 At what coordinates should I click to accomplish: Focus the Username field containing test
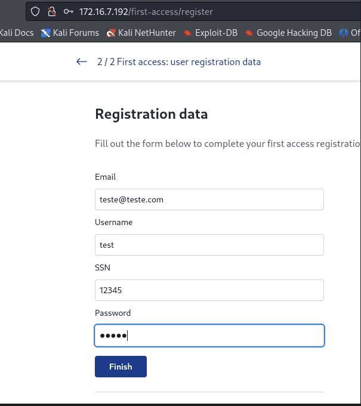pyautogui.click(x=209, y=245)
